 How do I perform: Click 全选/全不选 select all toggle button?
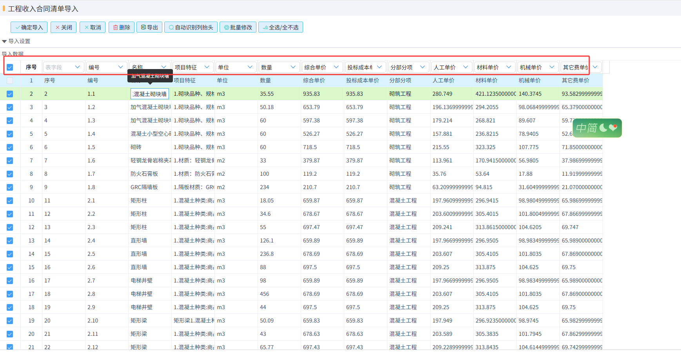[x=281, y=27]
